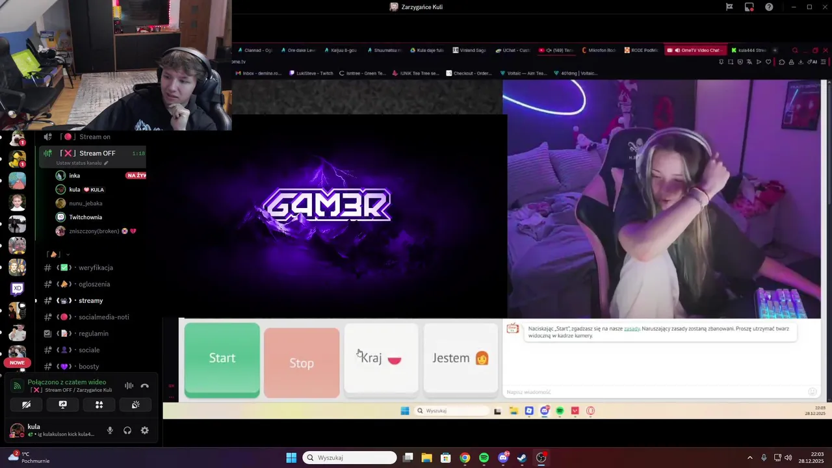Screen dimensions: 832x468
Task: Switch to the Vinland Saga browser tab
Action: coord(469,50)
